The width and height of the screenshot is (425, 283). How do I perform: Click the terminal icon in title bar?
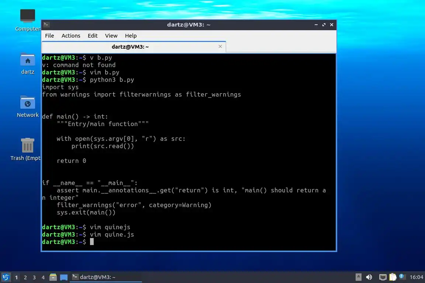(x=46, y=25)
